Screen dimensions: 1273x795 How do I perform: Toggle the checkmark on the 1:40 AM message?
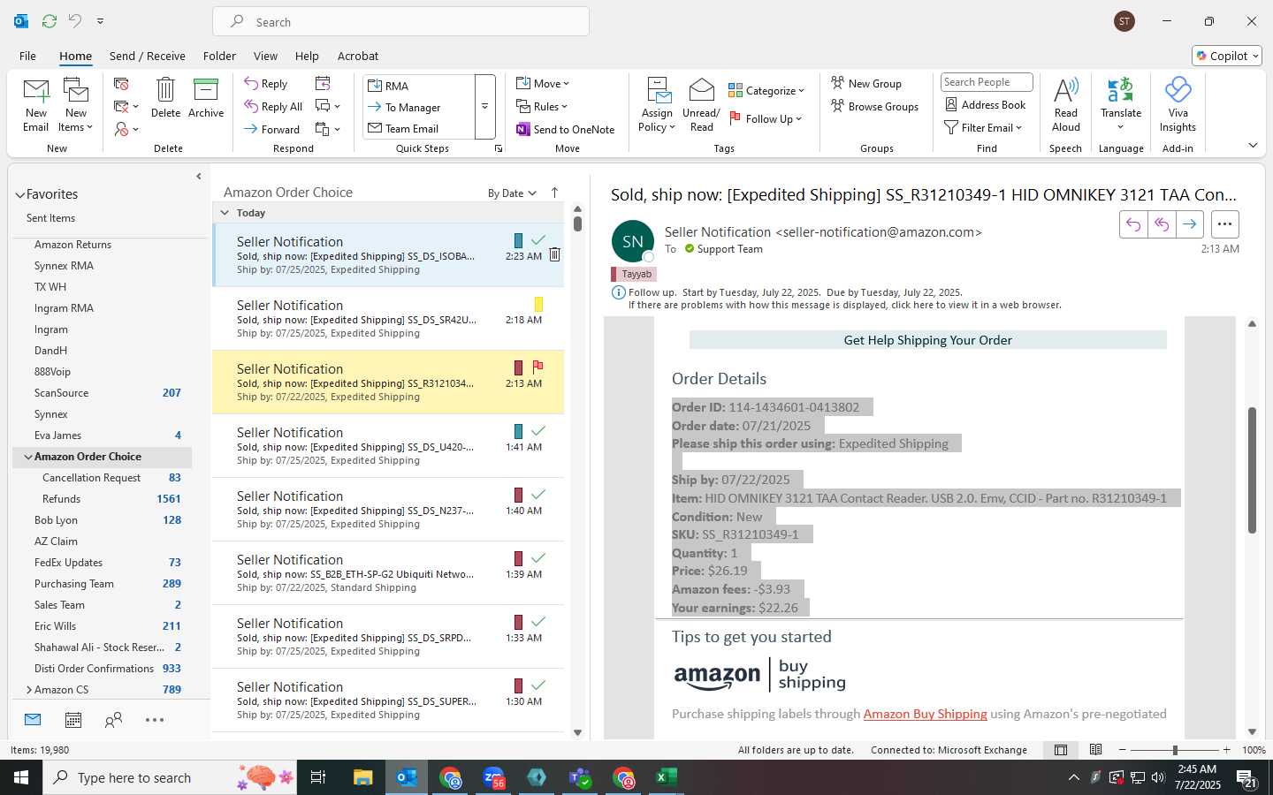click(x=537, y=495)
